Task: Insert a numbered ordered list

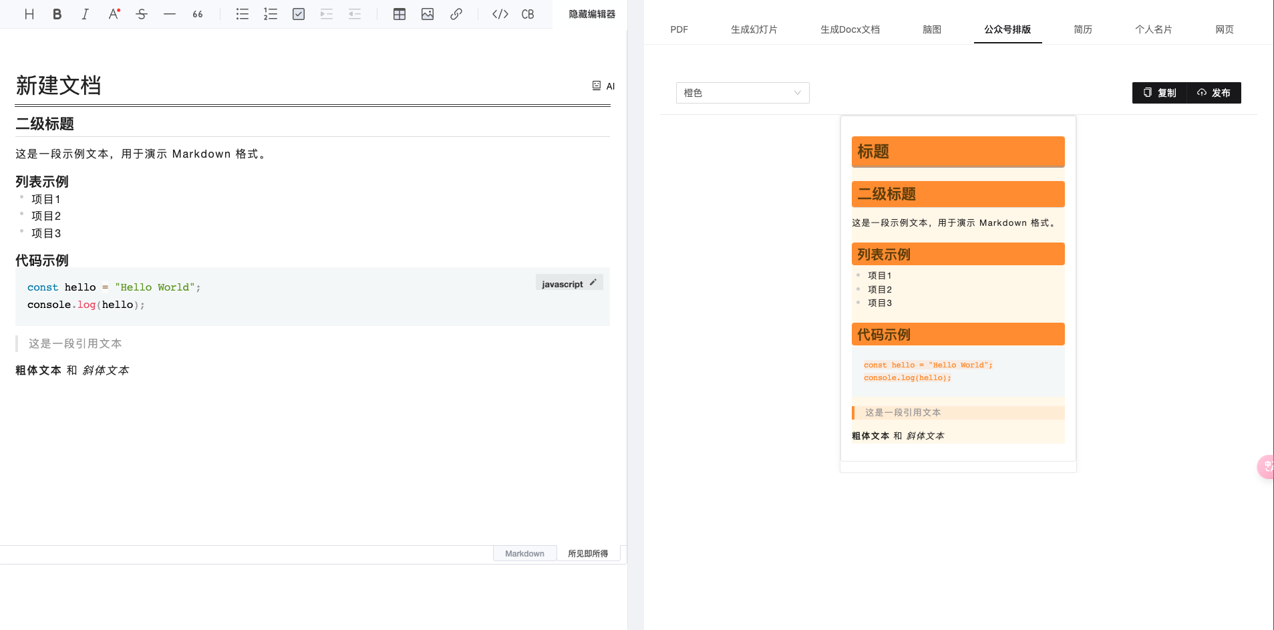Action: click(271, 14)
